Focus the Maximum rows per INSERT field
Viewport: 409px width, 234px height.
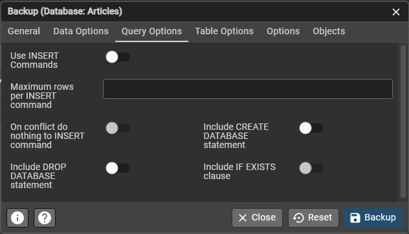[248, 89]
